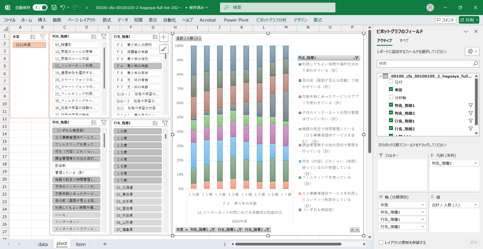Click the horizontal sheet scrollbar thumb
This screenshot has width=483, height=249.
coord(288,244)
